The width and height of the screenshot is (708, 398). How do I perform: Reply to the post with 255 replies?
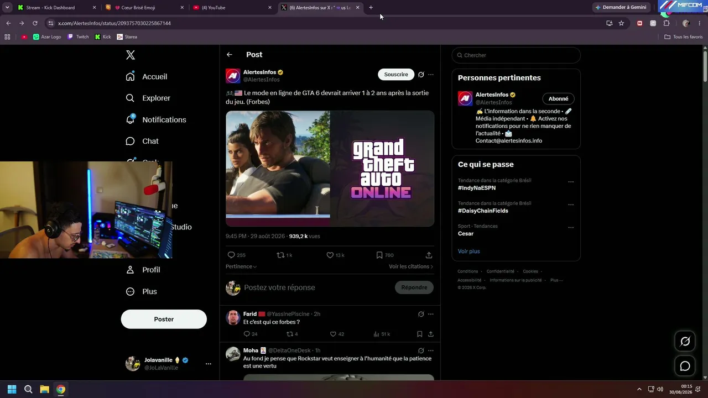point(237,255)
